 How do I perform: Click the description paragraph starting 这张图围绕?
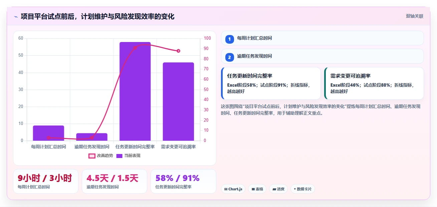pyautogui.click(x=321, y=110)
